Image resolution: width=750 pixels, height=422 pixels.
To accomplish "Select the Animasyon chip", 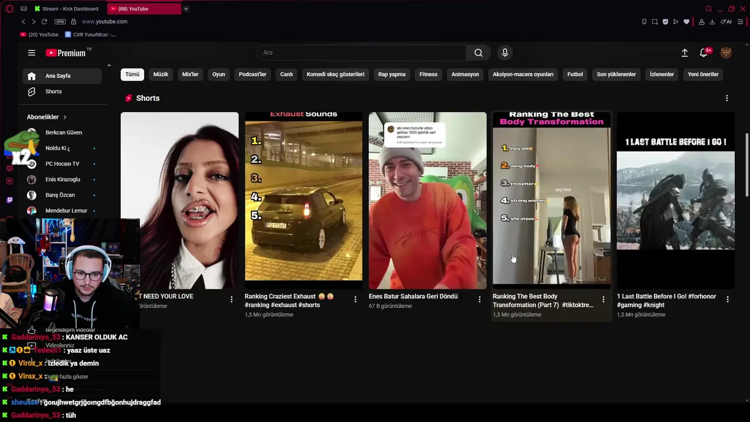I will (465, 74).
